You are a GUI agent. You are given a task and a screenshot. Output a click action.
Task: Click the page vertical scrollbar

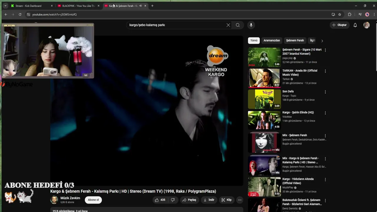click(376, 47)
